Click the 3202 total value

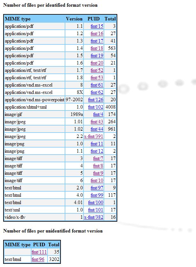pos(54,260)
